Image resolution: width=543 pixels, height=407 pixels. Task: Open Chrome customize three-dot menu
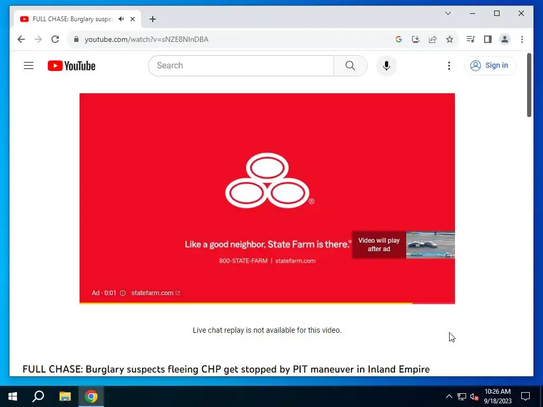coord(522,39)
